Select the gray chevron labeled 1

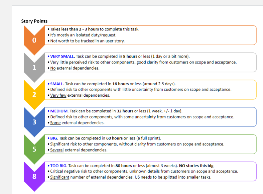(x=34, y=67)
